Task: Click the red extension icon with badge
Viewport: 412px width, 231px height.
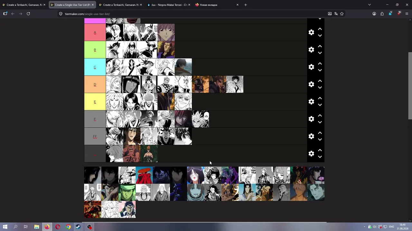Action: tap(399, 13)
